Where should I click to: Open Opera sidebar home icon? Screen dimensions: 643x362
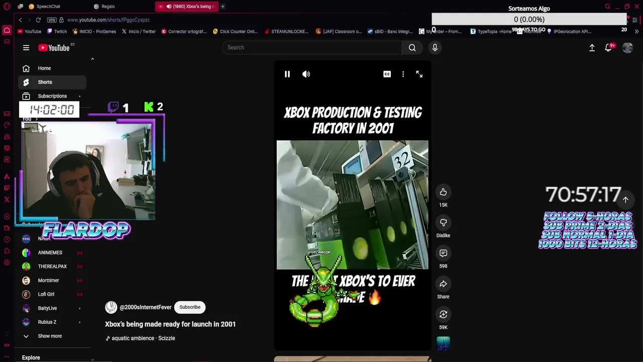coord(7,30)
